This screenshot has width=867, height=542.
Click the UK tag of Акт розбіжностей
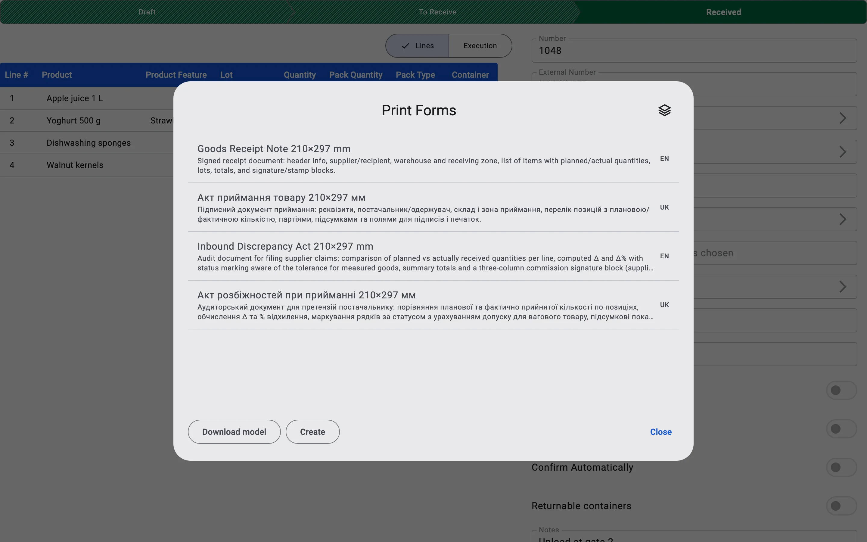tap(664, 305)
